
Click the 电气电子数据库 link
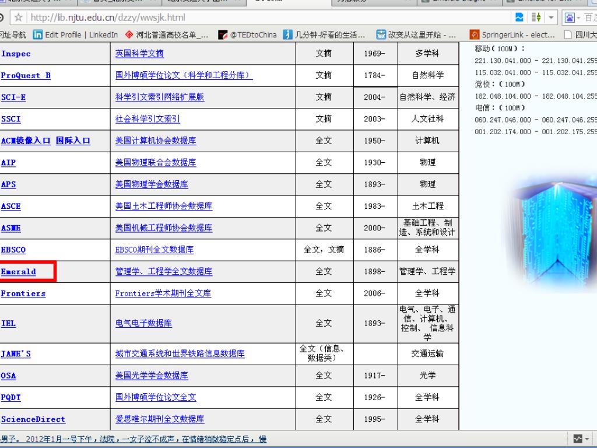pos(143,323)
